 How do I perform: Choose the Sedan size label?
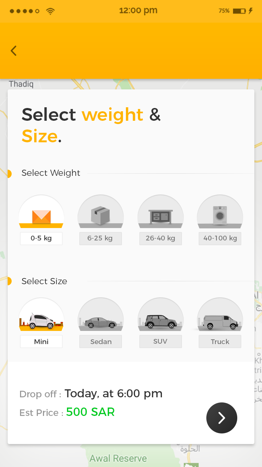[x=101, y=342]
